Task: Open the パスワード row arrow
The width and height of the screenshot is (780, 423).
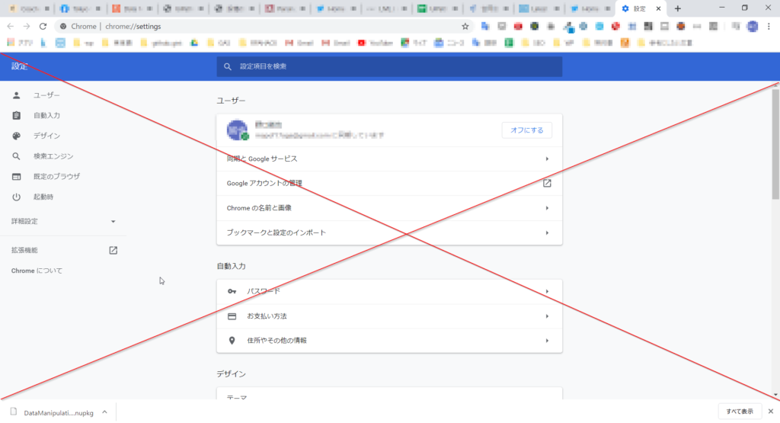Action: tap(547, 292)
